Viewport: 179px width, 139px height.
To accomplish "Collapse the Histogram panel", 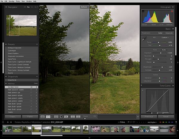I will [173, 7].
